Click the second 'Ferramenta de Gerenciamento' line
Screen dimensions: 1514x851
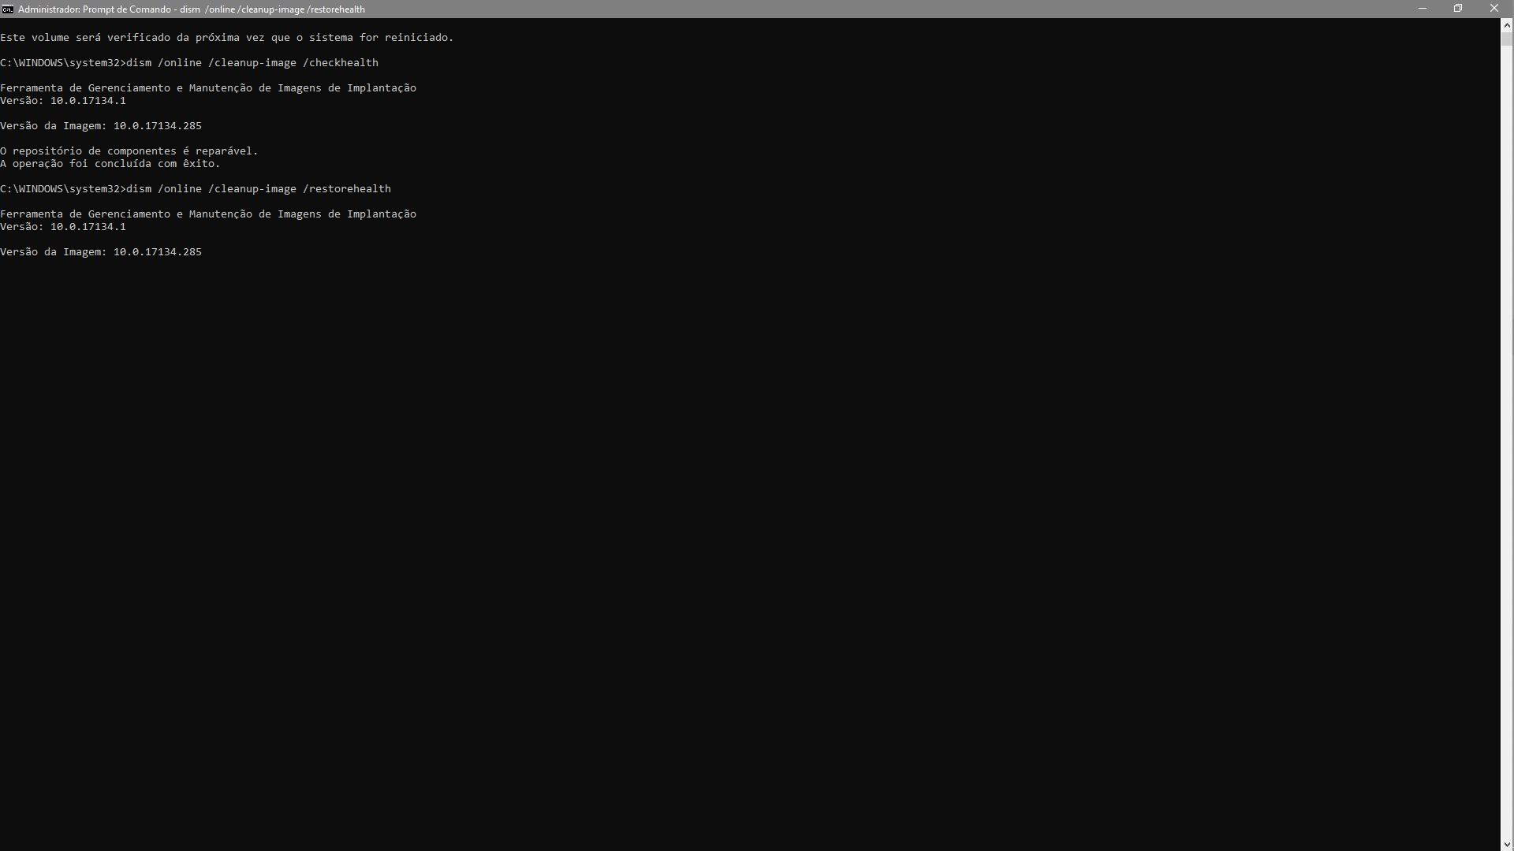(208, 214)
